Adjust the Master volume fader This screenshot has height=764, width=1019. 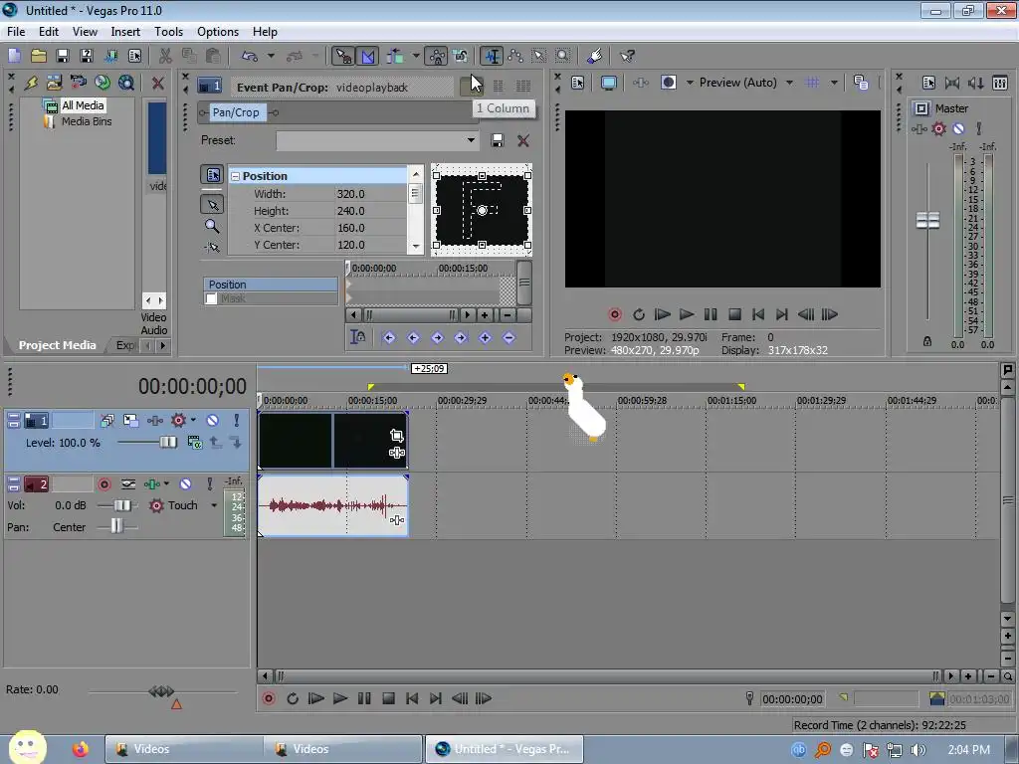[x=927, y=220]
